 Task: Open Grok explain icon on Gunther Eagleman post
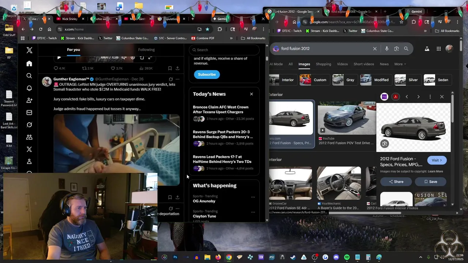pyautogui.click(x=171, y=79)
